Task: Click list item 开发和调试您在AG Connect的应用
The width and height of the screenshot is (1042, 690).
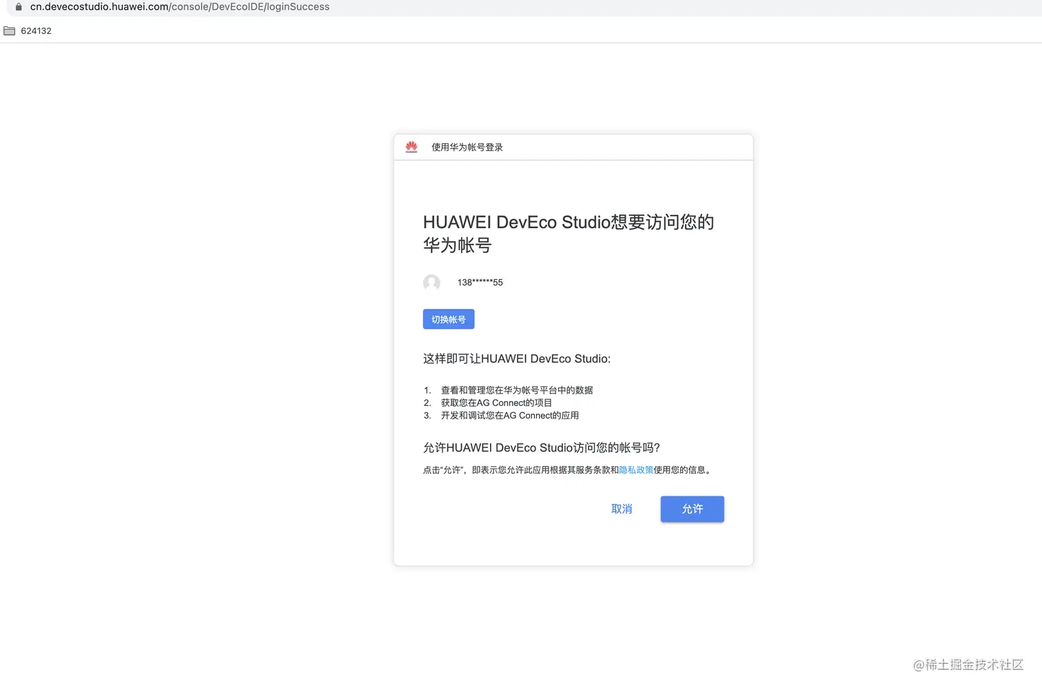Action: pos(510,416)
